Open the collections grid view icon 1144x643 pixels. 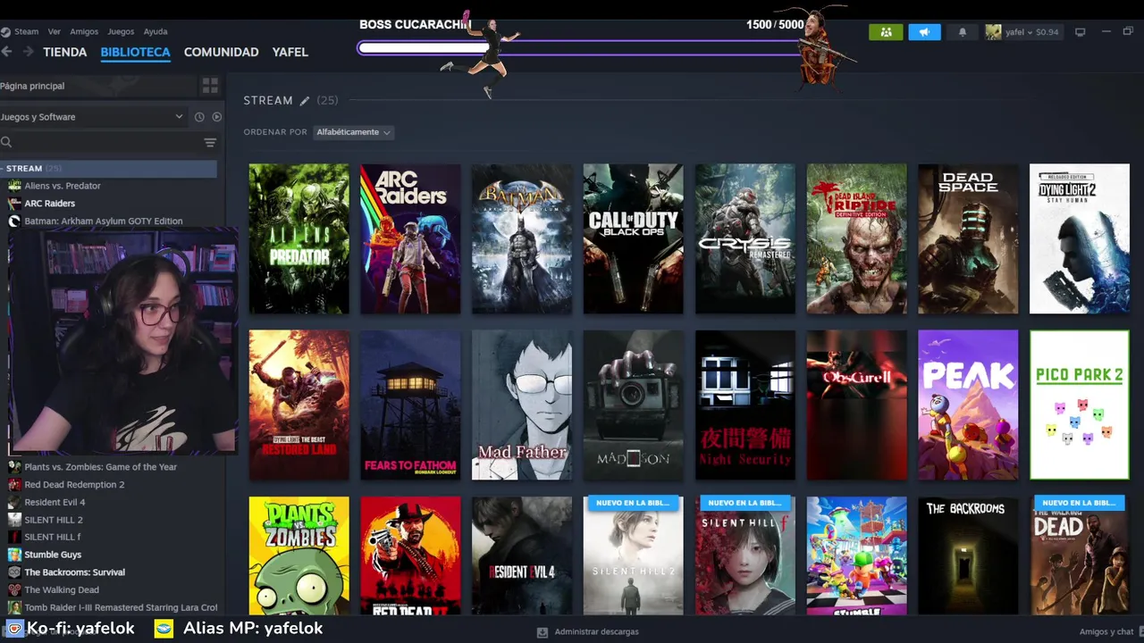(210, 86)
